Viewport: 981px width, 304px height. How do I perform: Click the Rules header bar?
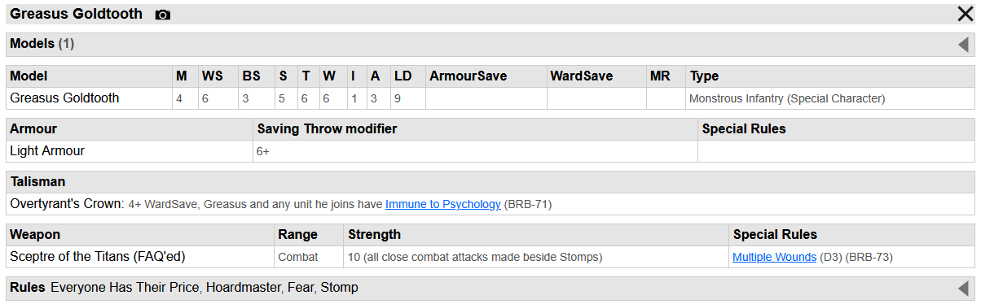(490, 288)
